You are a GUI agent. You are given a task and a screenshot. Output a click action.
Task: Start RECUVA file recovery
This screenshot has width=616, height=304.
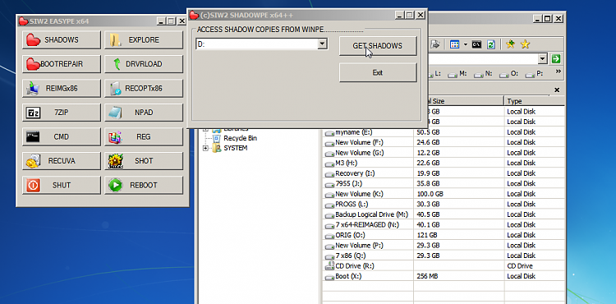62,161
